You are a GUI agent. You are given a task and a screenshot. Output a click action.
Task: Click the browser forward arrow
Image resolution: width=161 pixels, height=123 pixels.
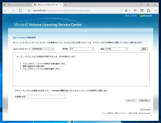point(13,10)
